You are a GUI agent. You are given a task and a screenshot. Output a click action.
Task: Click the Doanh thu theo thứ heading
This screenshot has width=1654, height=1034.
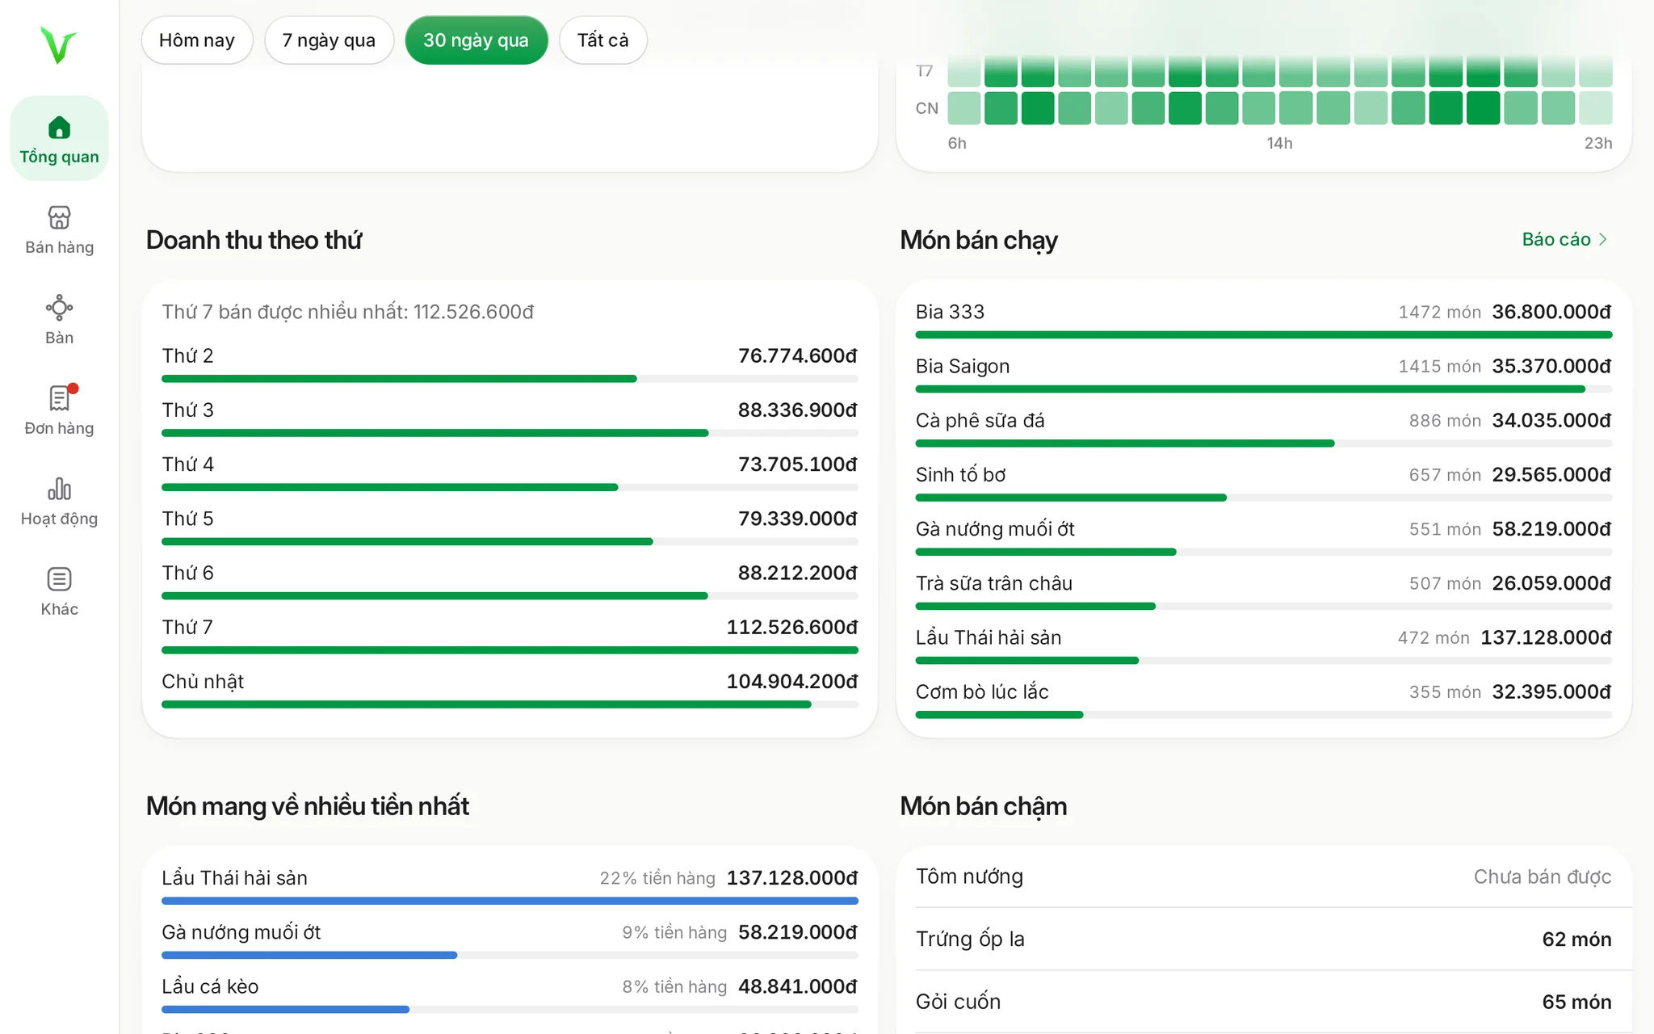(x=254, y=240)
